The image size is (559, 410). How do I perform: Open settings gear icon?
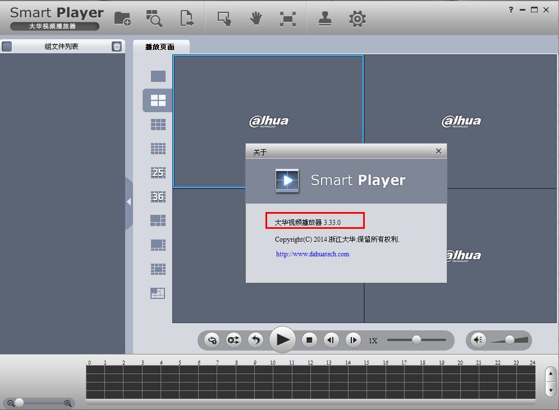tap(357, 19)
